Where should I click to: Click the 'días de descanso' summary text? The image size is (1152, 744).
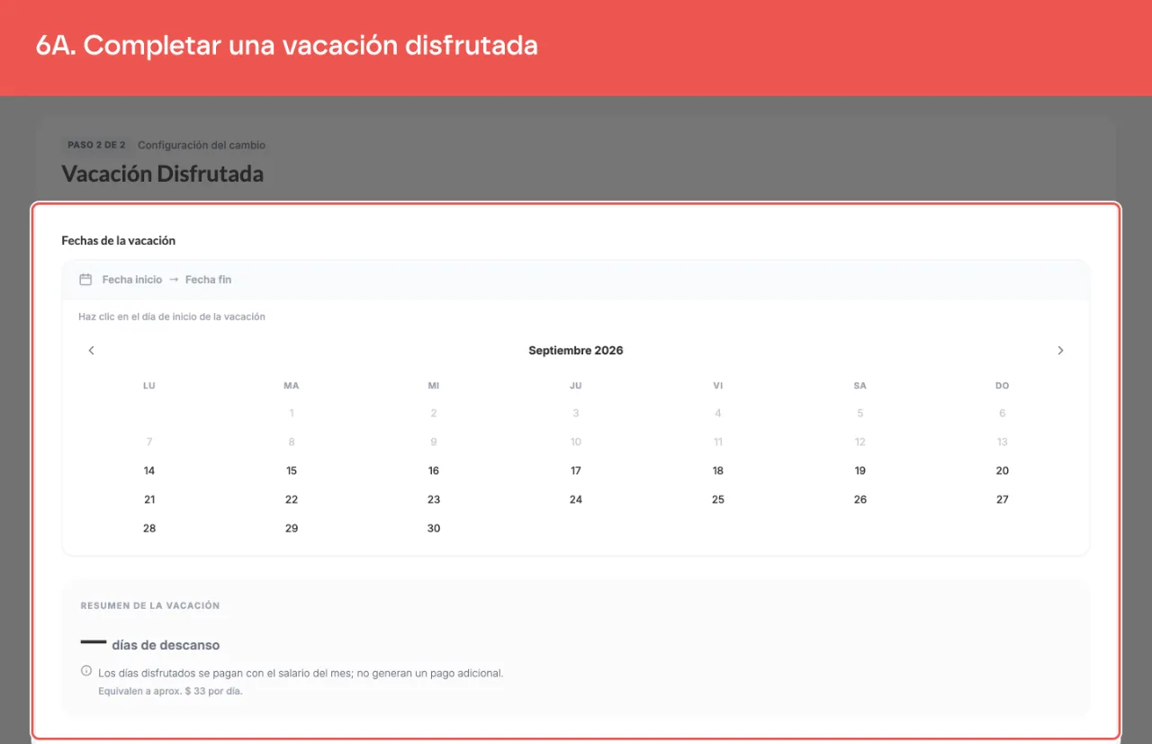click(x=166, y=645)
